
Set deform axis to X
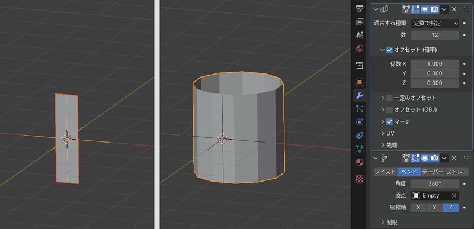(x=418, y=208)
